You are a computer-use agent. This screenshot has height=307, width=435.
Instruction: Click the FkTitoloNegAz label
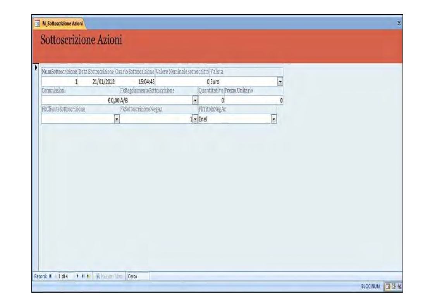tap(212, 109)
